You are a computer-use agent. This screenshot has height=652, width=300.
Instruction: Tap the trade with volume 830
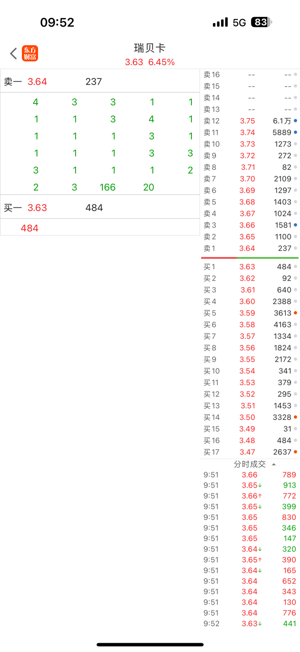pyautogui.click(x=250, y=518)
